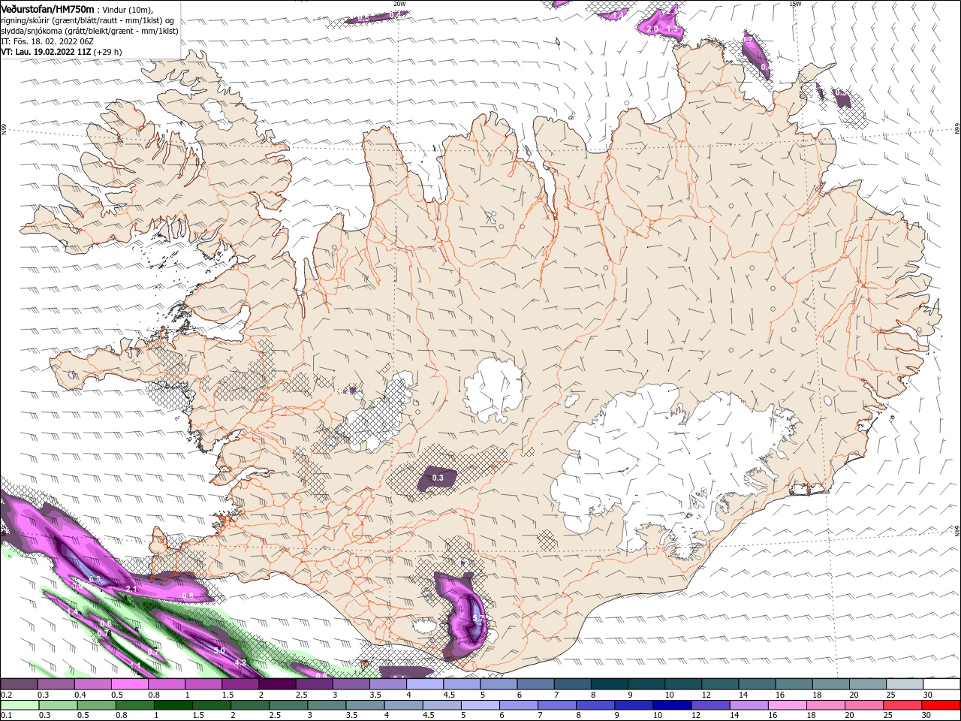The width and height of the screenshot is (961, 721).
Task: Pick the rain legend swatch starting at 0.5
Action: click(x=96, y=705)
